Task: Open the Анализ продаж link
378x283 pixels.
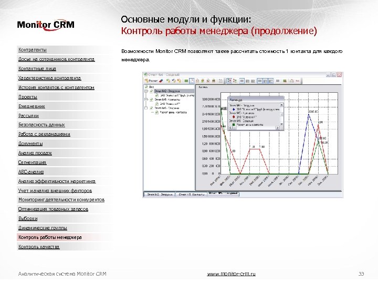Action: point(35,153)
